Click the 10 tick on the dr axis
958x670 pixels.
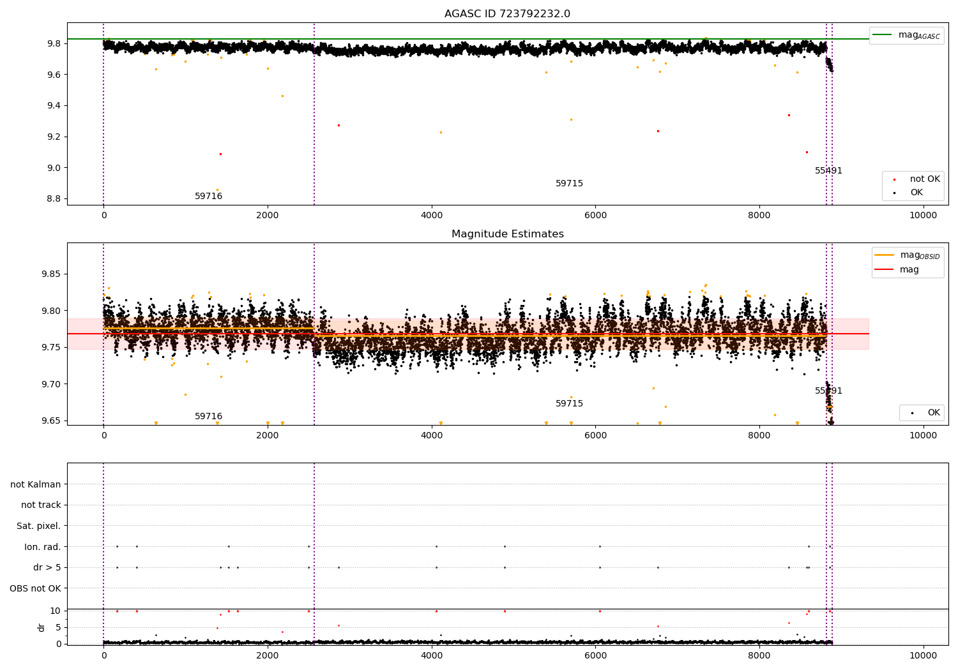pos(56,611)
